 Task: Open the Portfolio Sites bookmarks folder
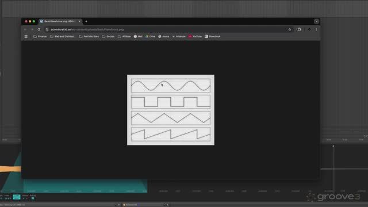[x=89, y=36]
